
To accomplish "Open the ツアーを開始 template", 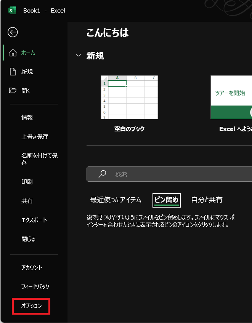I will pos(231,98).
